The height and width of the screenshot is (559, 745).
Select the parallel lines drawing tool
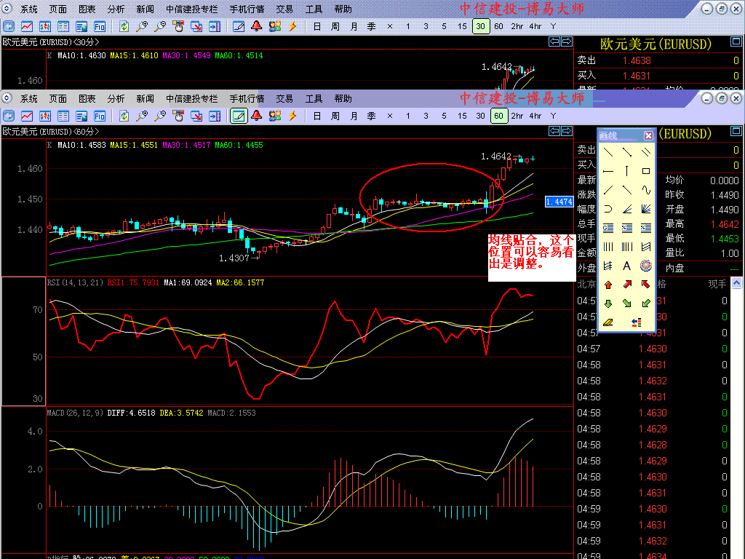pos(646,152)
